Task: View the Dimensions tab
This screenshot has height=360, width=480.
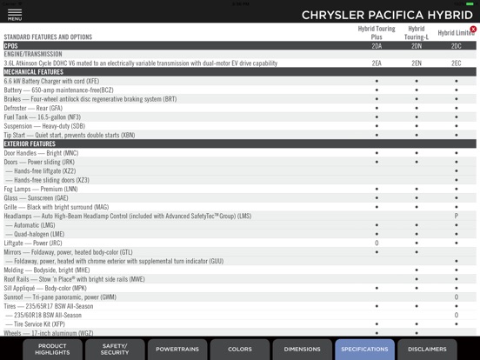Action: 302,349
